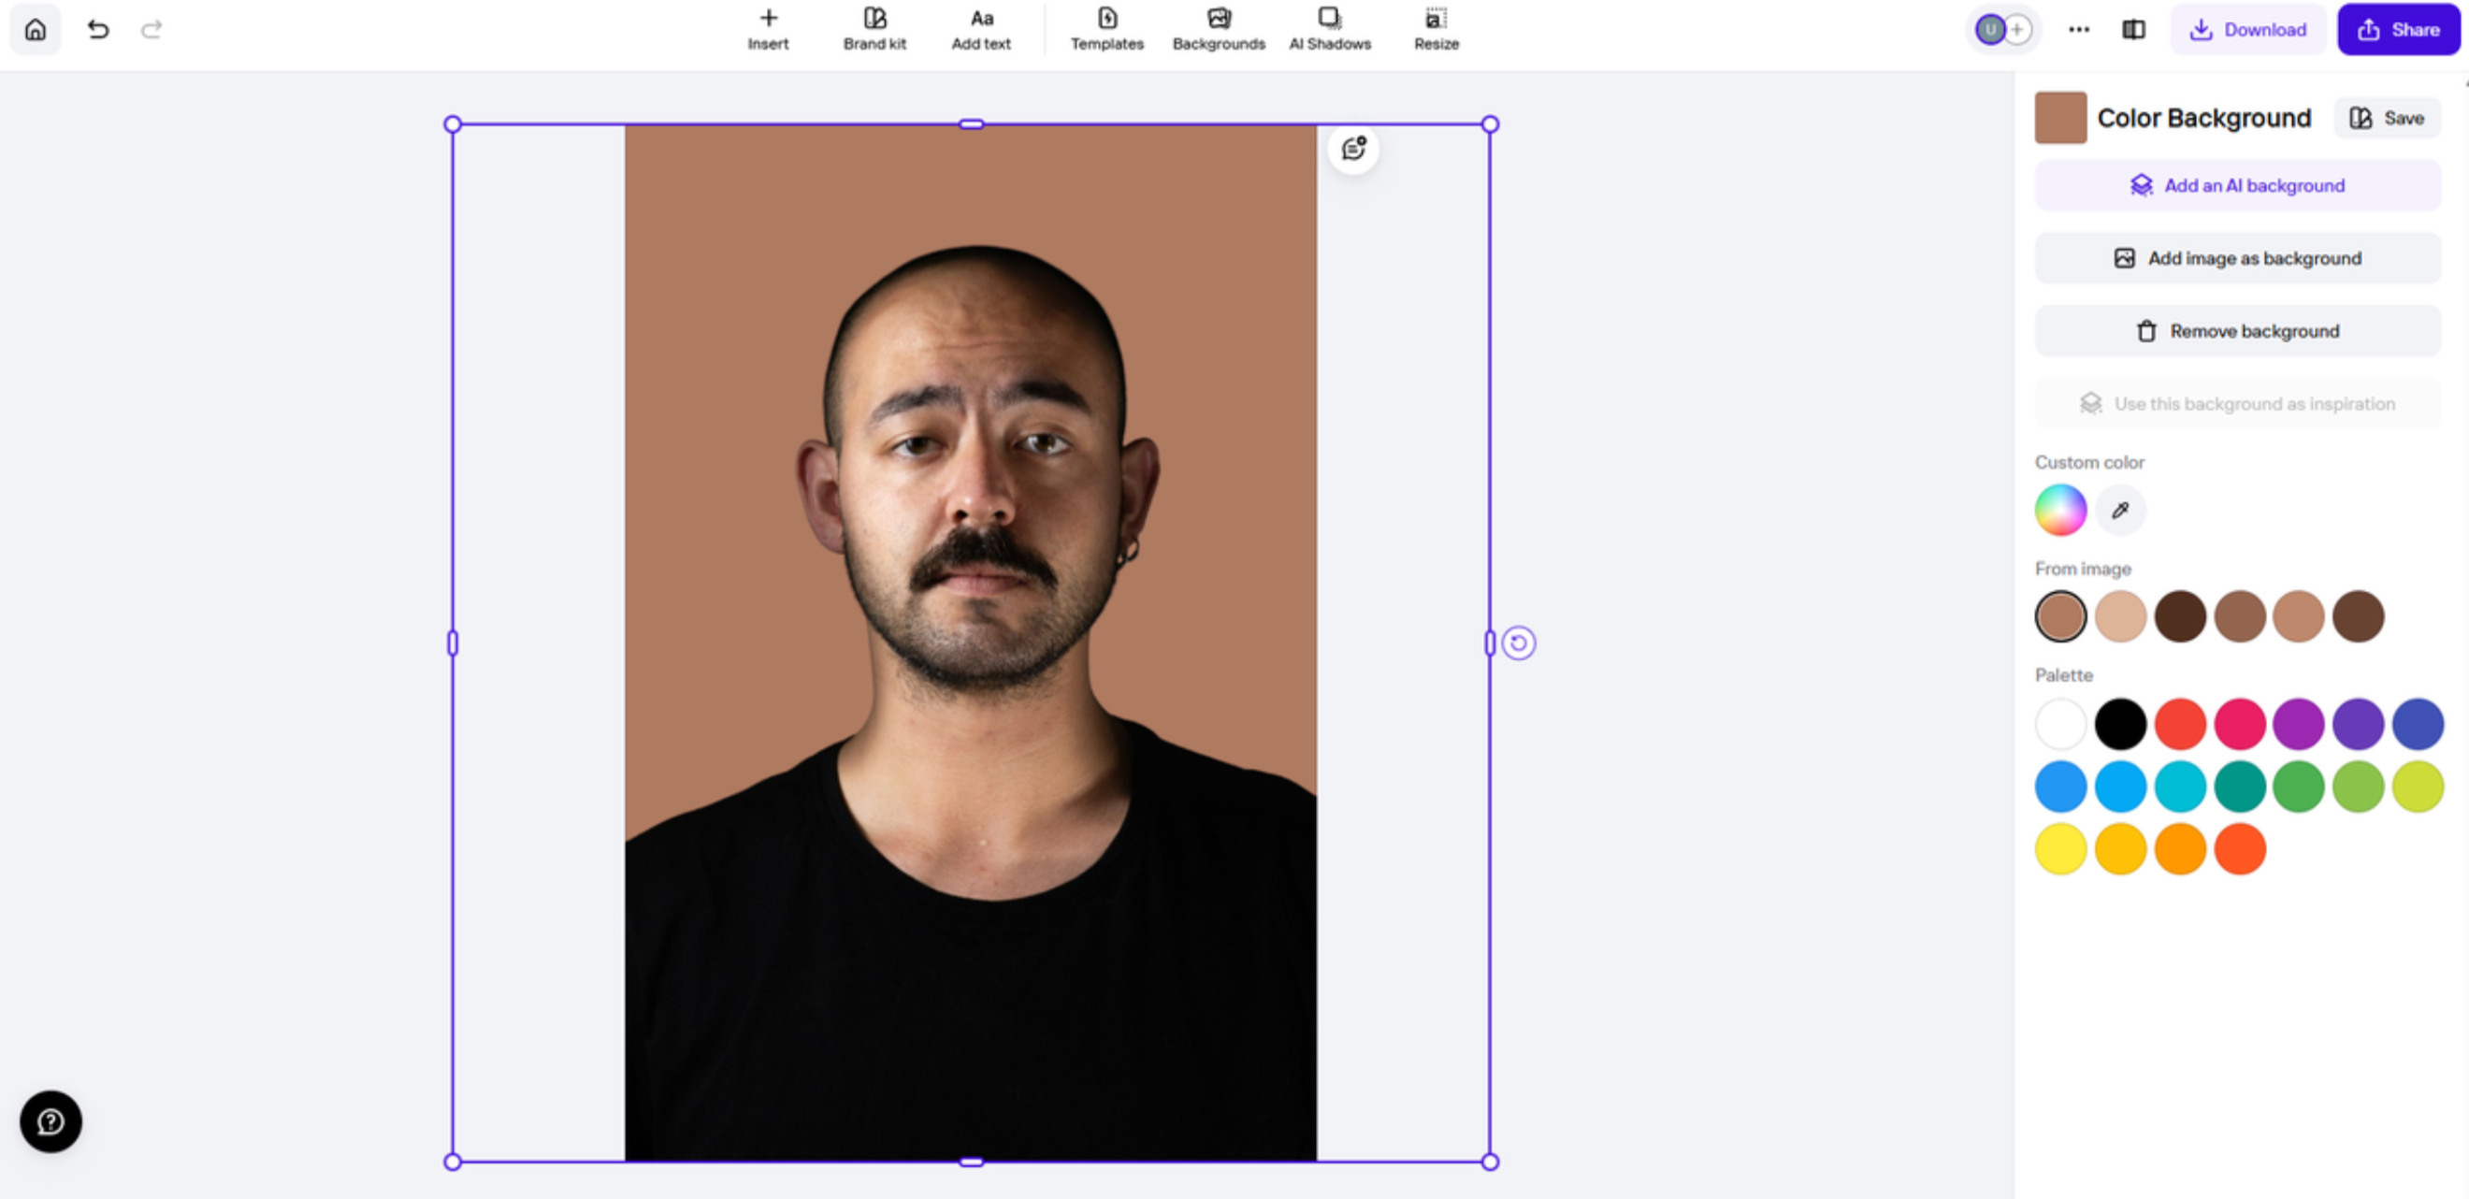This screenshot has height=1199, width=2469.
Task: Insert a new element
Action: (768, 29)
